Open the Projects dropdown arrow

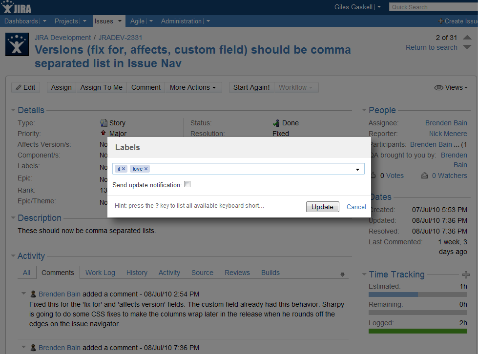tap(85, 21)
